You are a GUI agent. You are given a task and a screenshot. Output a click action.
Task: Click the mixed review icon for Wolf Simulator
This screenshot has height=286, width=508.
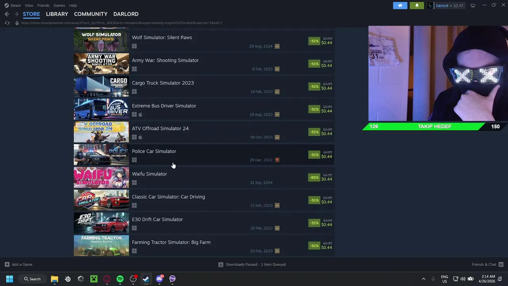coord(277,46)
